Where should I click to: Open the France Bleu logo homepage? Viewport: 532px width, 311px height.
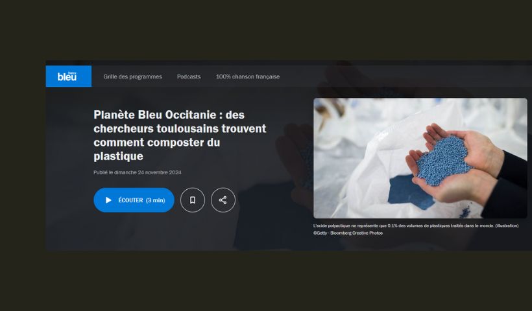click(69, 76)
